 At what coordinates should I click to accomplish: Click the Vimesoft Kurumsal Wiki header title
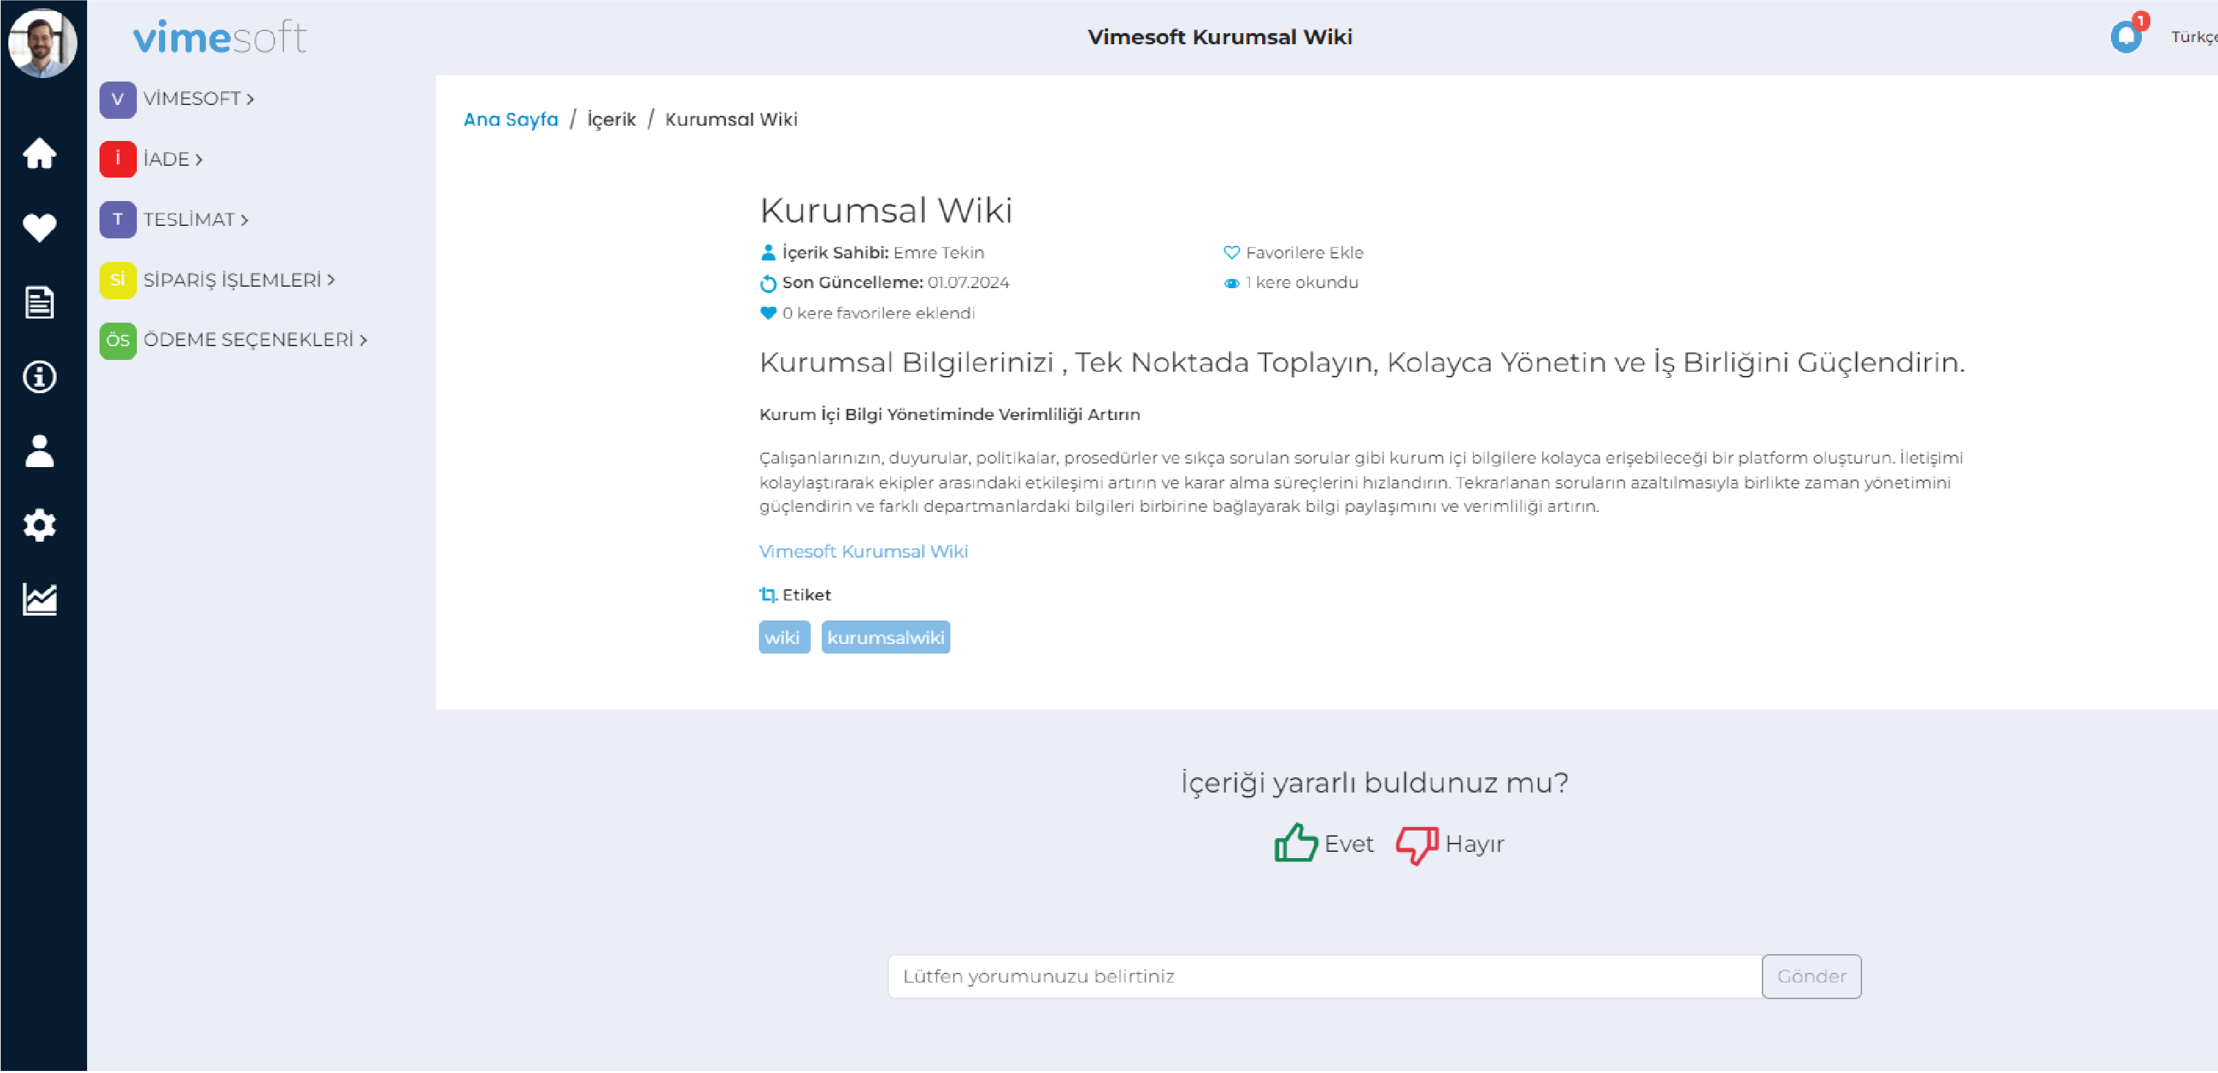click(x=1219, y=37)
